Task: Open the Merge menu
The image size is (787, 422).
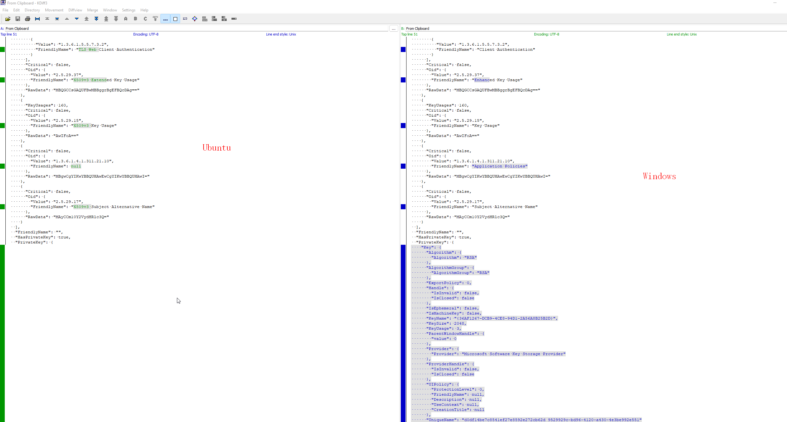Action: (92, 10)
